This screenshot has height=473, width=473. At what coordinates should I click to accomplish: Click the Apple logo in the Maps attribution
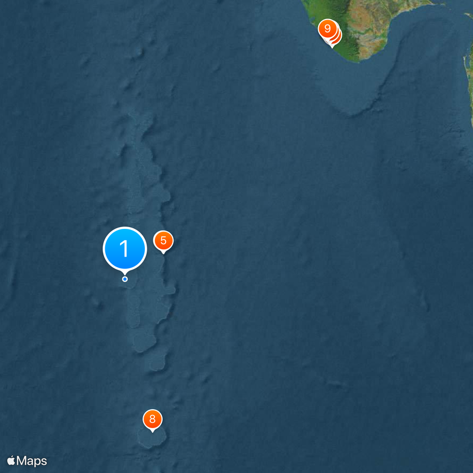pyautogui.click(x=11, y=461)
